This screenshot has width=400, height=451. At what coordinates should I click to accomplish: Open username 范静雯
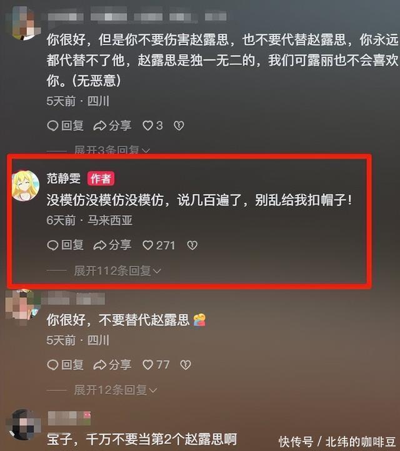point(64,178)
